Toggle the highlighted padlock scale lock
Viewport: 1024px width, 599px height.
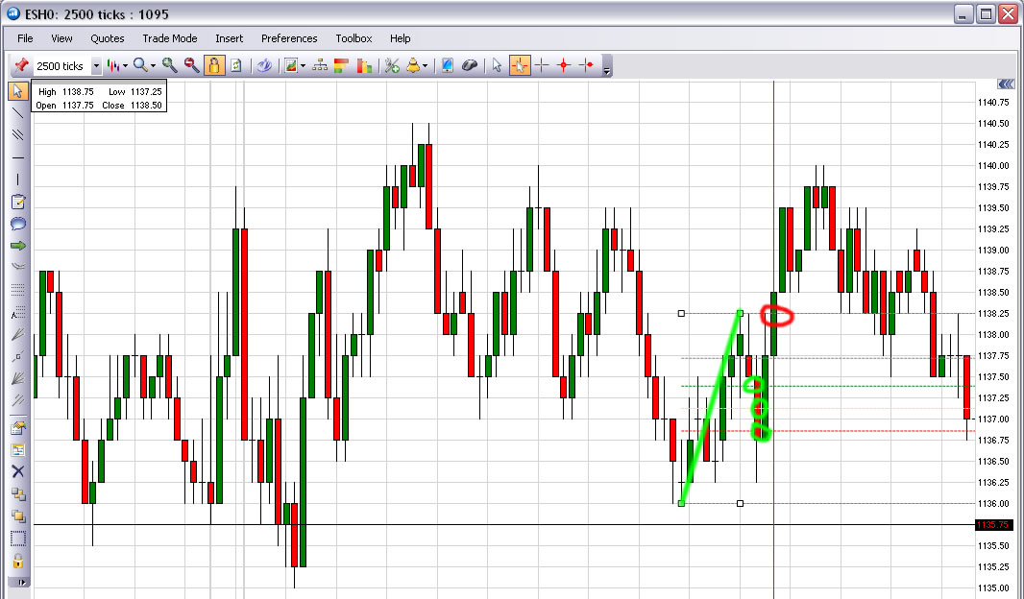(x=213, y=65)
